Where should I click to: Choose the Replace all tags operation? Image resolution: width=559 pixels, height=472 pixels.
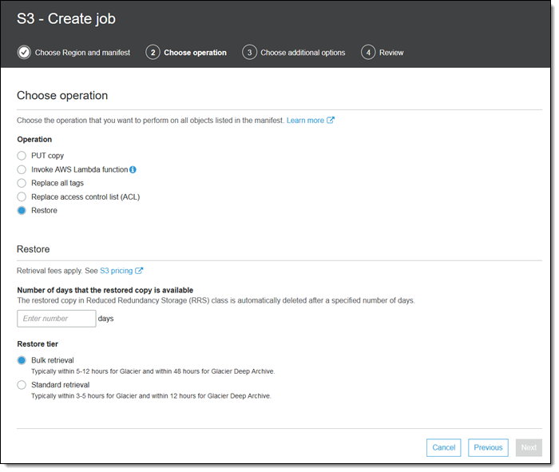[22, 183]
